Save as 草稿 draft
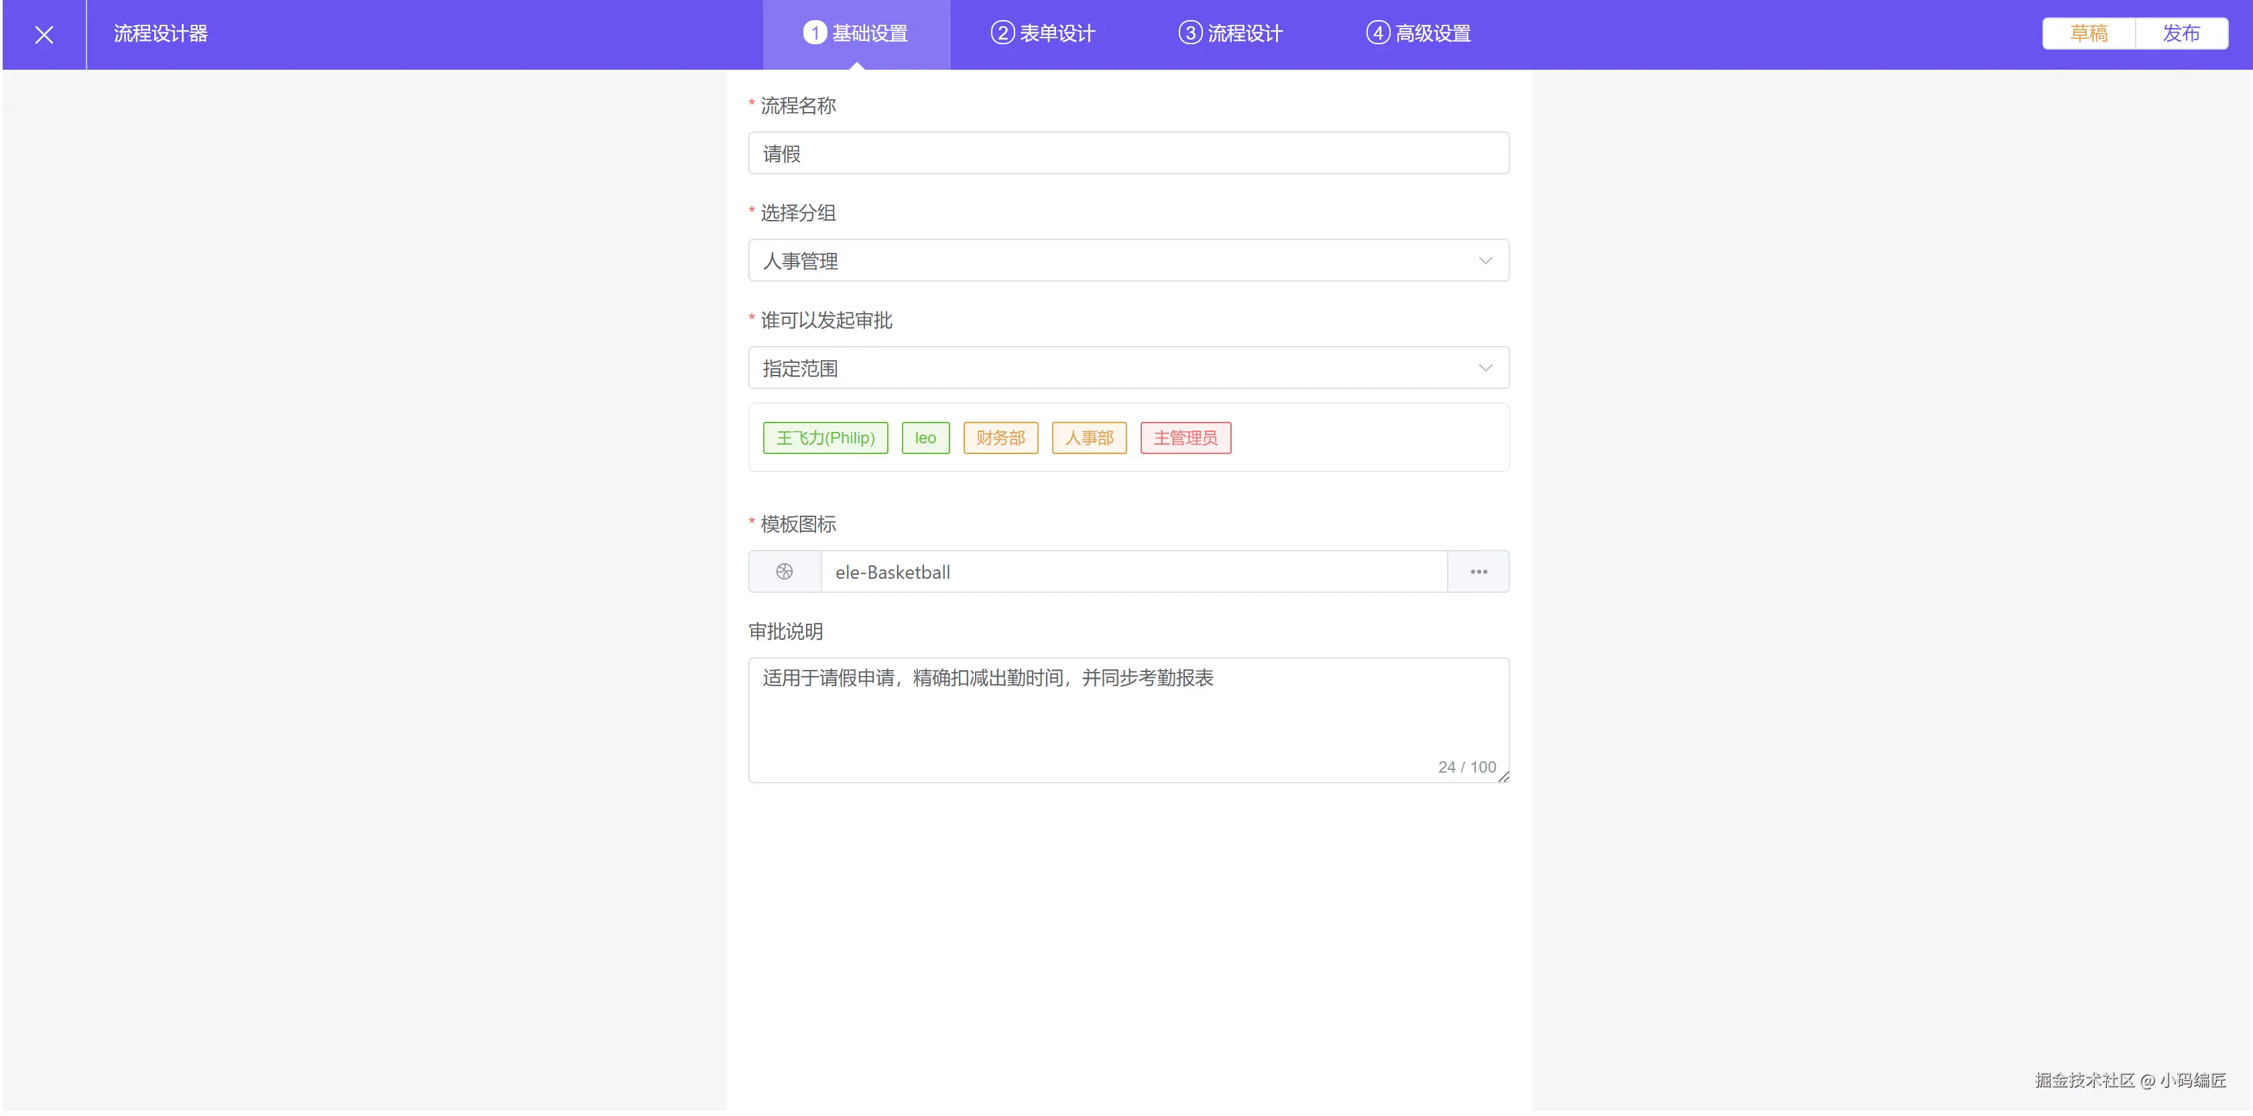The height and width of the screenshot is (1116, 2253). pyautogui.click(x=2087, y=34)
